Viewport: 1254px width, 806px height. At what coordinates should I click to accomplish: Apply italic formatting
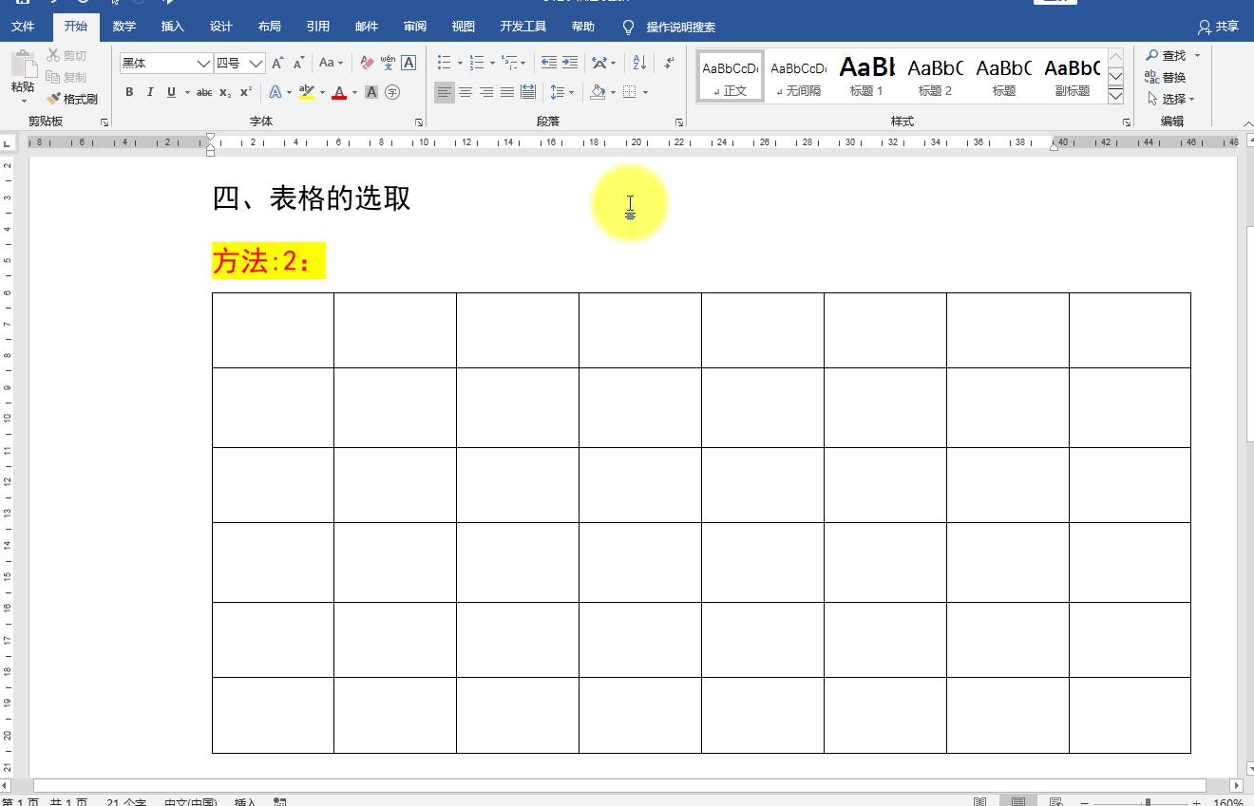tap(150, 92)
